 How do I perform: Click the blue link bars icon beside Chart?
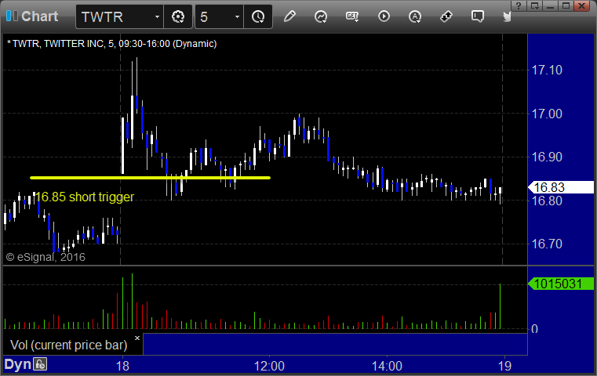coord(13,16)
